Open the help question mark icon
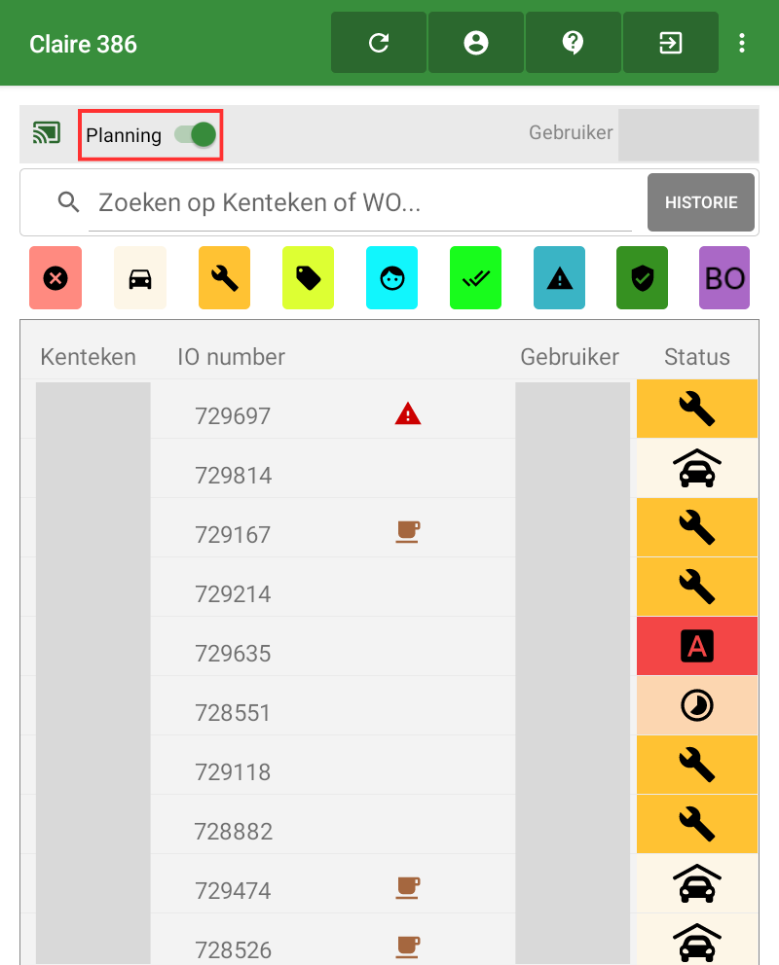This screenshot has height=965, width=779. (574, 43)
